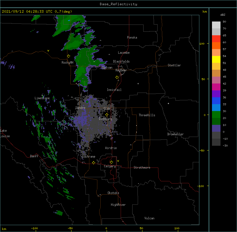Click the -30 value on dBZ scale
This screenshot has width=237, height=232.
click(225, 145)
